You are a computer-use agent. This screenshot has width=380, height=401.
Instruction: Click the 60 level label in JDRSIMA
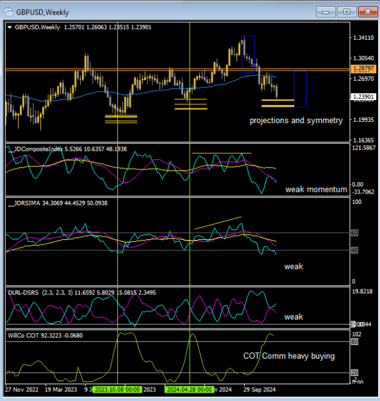pyautogui.click(x=354, y=233)
